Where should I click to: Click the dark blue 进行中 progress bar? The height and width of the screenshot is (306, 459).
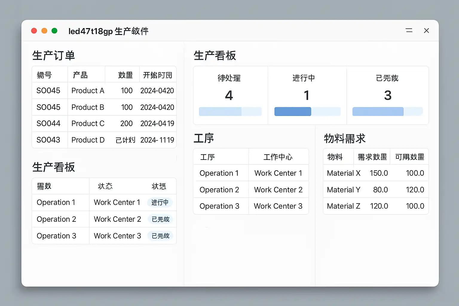tap(293, 111)
